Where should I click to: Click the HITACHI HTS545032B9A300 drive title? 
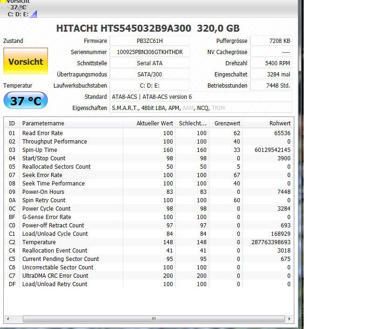tap(148, 28)
